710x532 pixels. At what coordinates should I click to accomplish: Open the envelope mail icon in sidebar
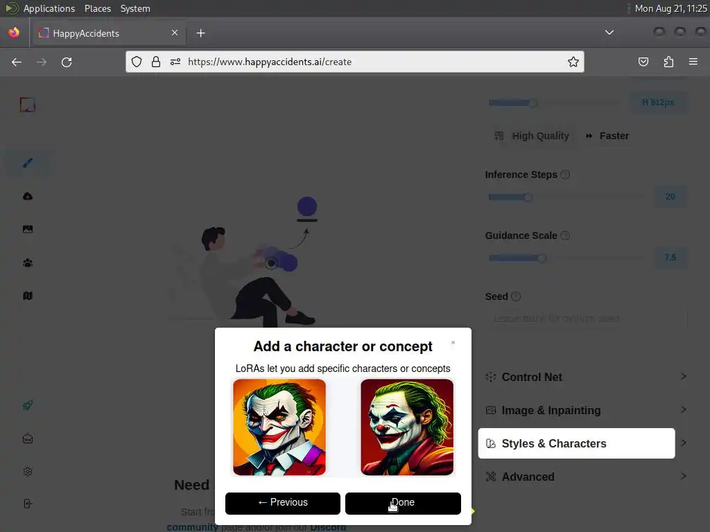coord(28,438)
